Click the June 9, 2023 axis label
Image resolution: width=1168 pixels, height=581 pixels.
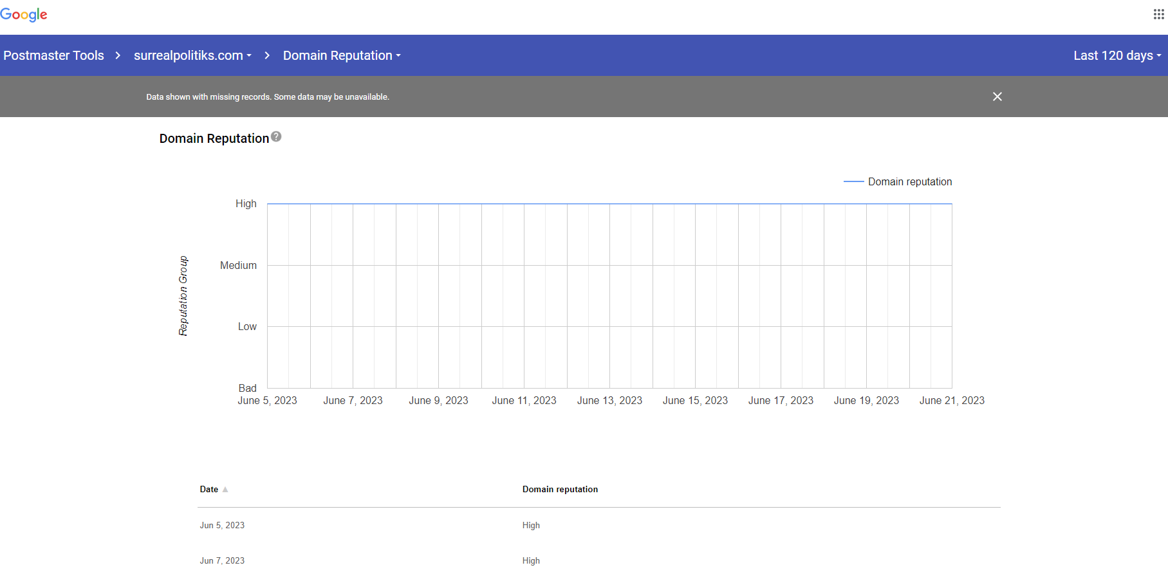pos(438,400)
